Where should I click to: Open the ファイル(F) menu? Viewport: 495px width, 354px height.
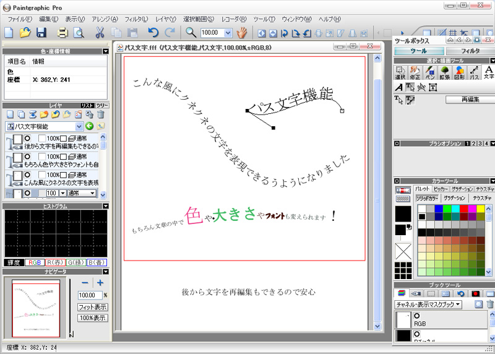[20, 19]
